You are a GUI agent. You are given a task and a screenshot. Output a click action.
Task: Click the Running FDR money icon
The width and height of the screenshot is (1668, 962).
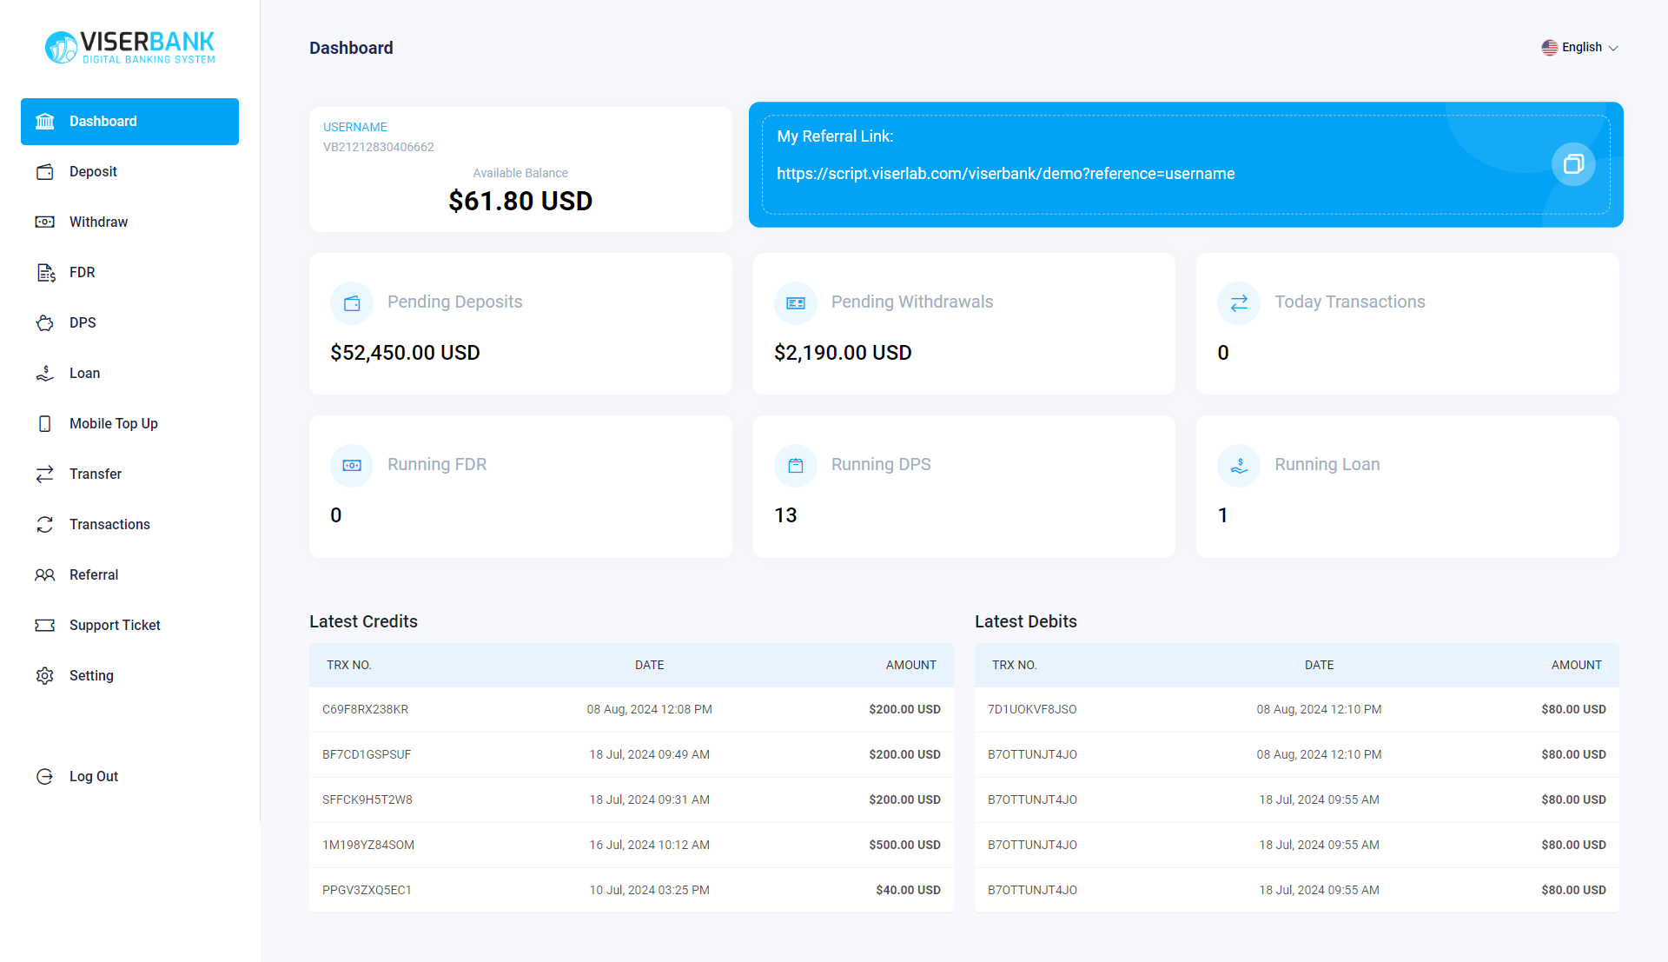click(x=352, y=466)
